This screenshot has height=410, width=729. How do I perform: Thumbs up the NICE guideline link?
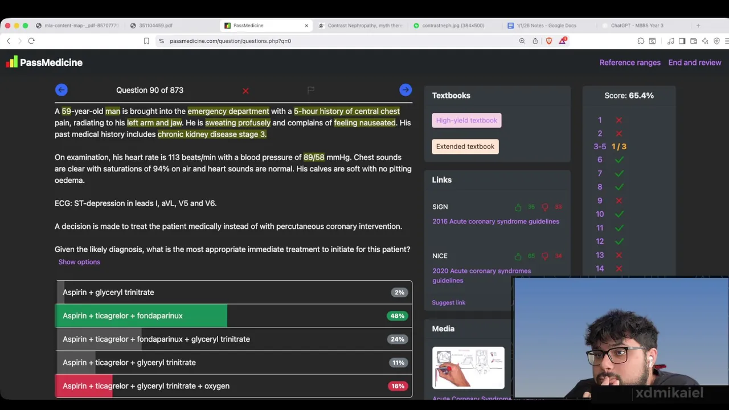point(518,256)
